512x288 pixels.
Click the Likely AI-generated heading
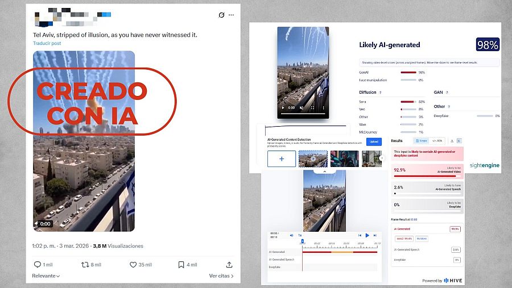[x=390, y=45]
